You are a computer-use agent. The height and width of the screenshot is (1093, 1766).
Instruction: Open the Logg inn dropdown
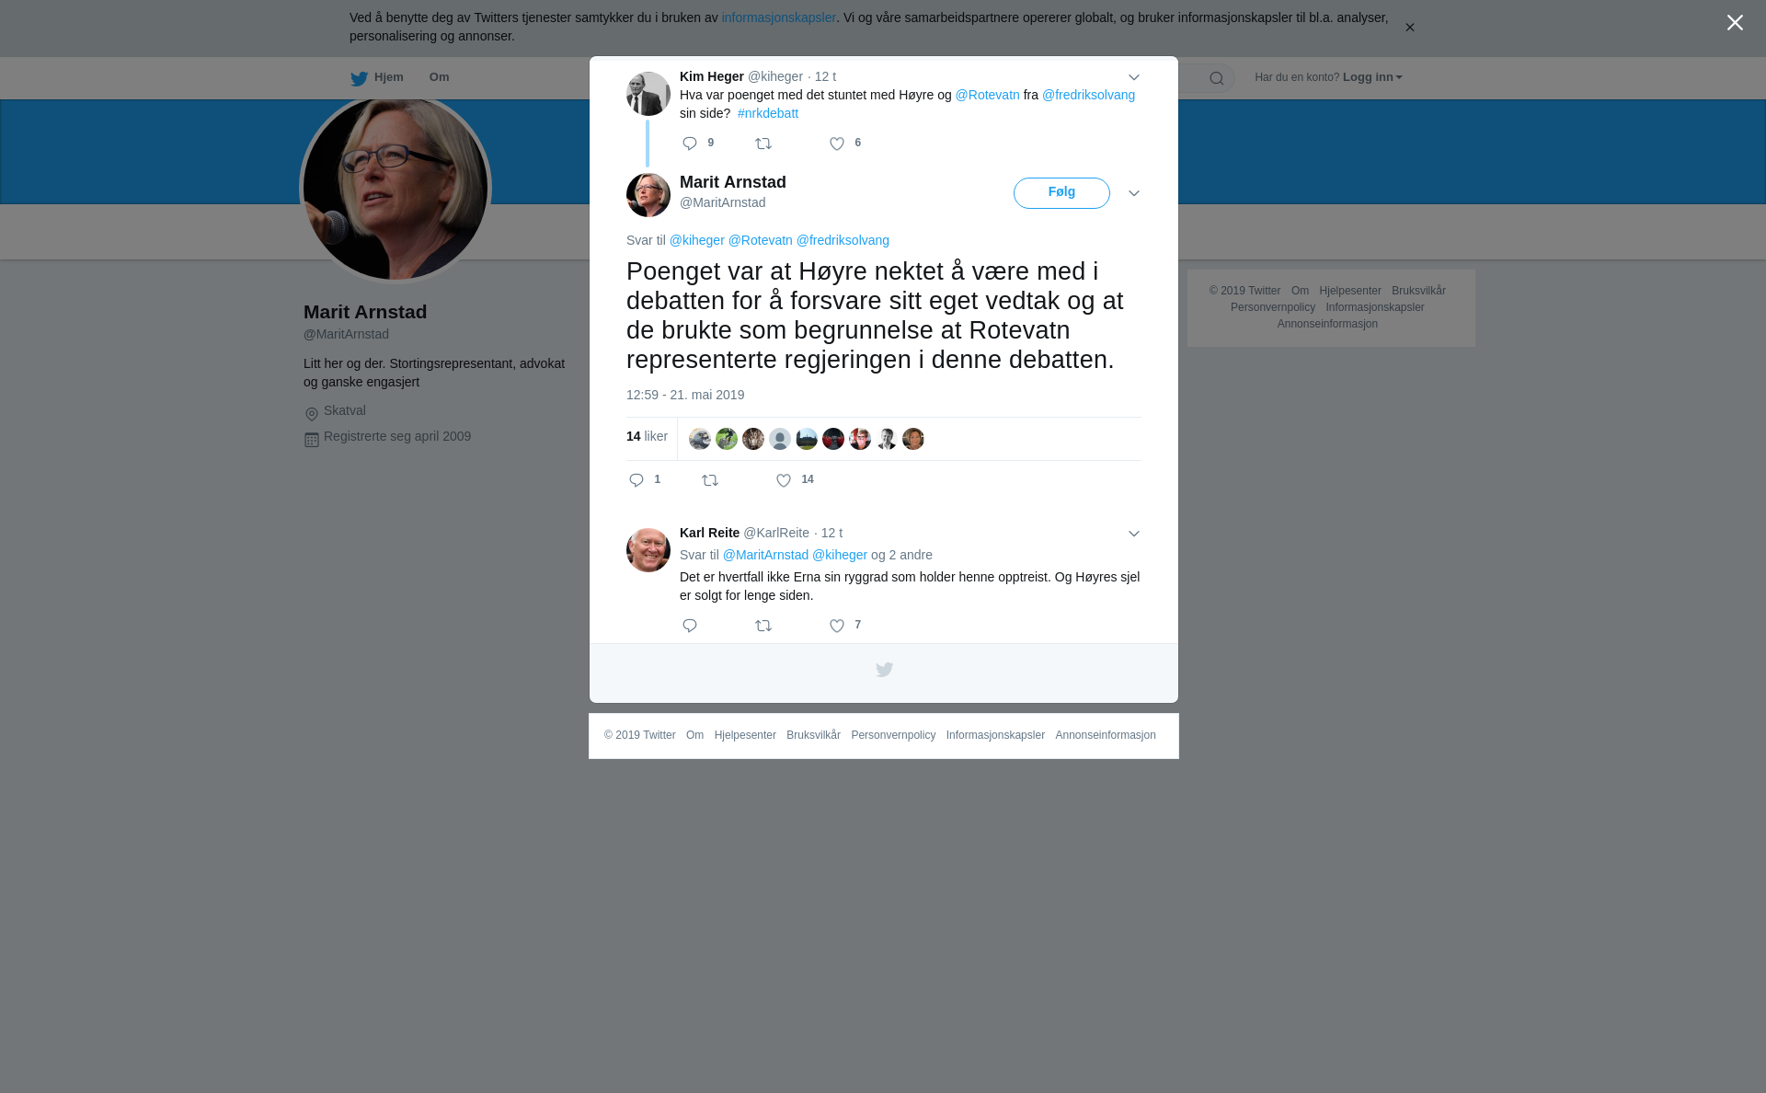click(x=1372, y=77)
